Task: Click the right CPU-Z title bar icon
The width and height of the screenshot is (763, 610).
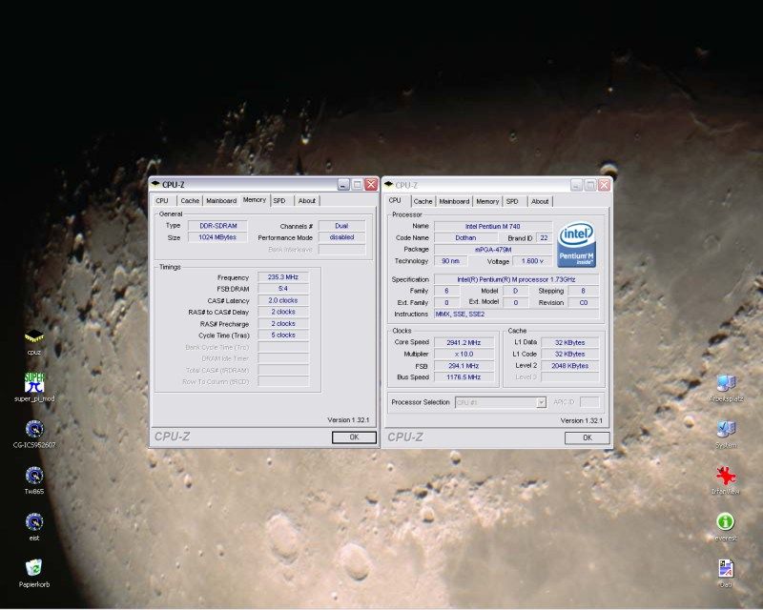Action: pos(389,184)
